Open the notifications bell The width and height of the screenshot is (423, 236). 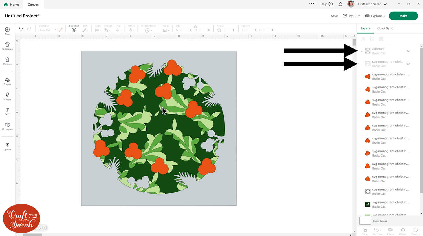(340, 4)
